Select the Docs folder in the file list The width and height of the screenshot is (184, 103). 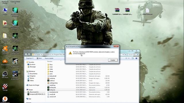[50, 65]
